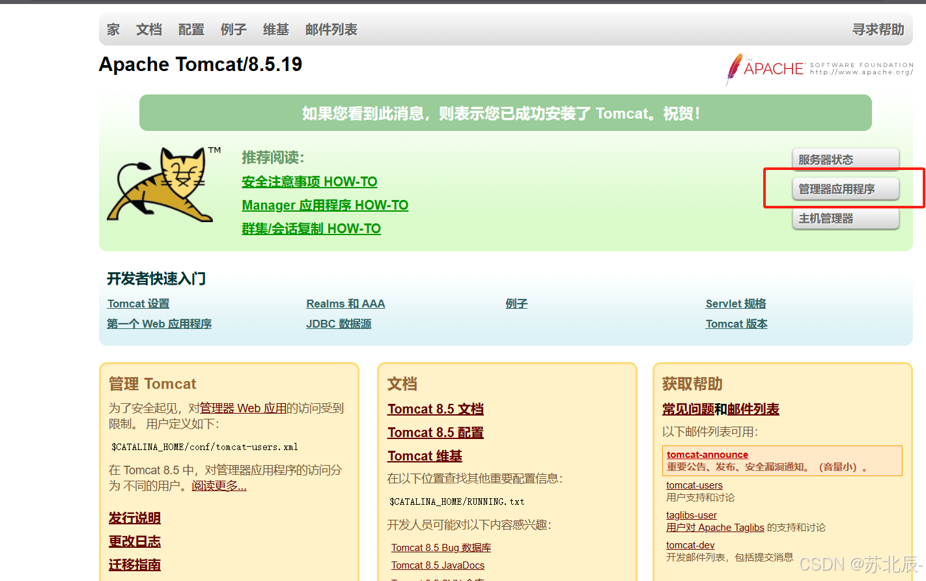Open 邮件列表 in the navigation bar
The height and width of the screenshot is (581, 926).
331,29
